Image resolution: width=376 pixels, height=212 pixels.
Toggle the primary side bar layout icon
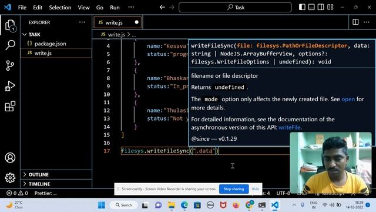point(302,7)
